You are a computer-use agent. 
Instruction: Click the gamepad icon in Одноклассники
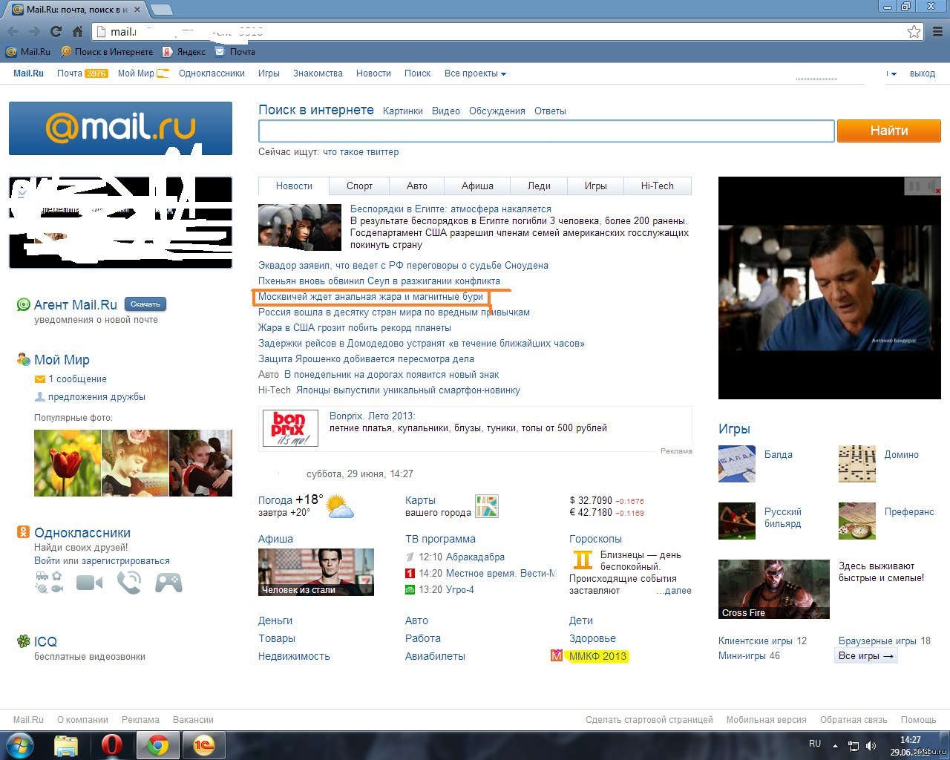(168, 583)
